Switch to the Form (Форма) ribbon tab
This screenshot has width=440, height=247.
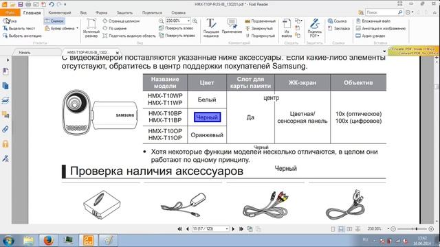(101, 12)
